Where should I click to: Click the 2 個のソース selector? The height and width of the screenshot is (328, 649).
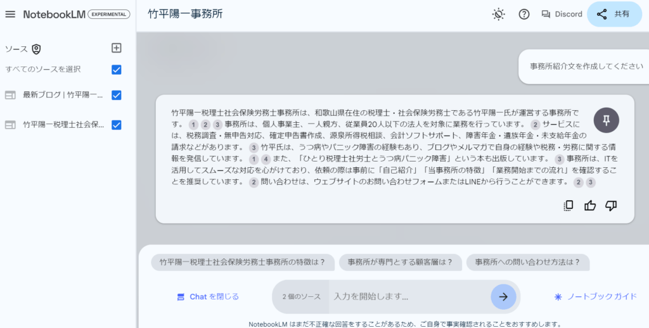click(301, 296)
